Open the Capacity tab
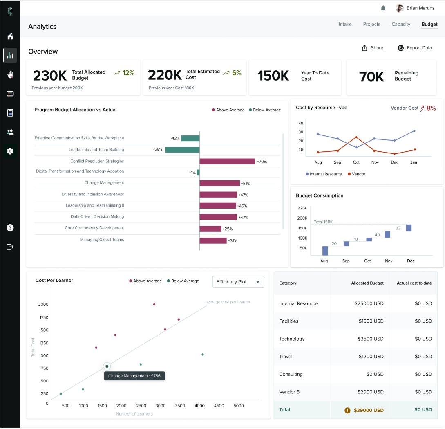Viewport: 445px width, 429px height. coord(400,25)
